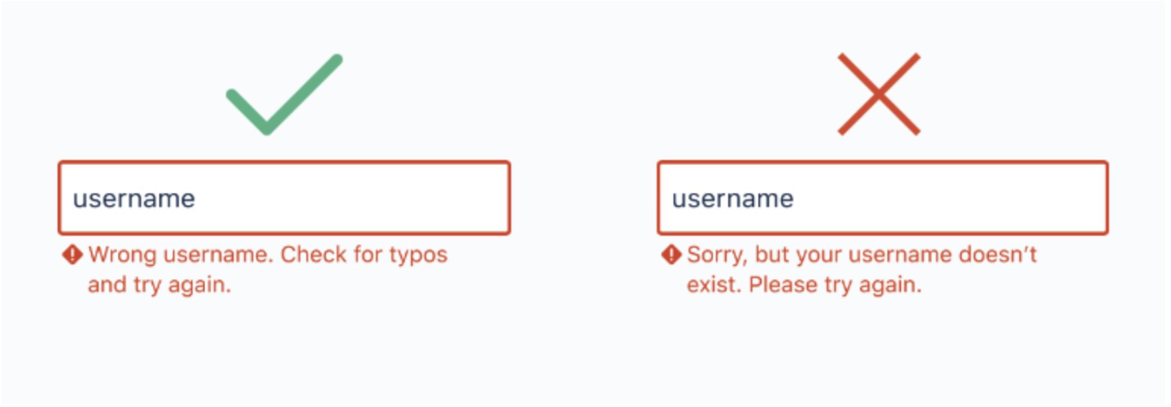Image resolution: width=1171 pixels, height=407 pixels.
Task: Click the word "typos" in left error
Action: click(x=418, y=255)
